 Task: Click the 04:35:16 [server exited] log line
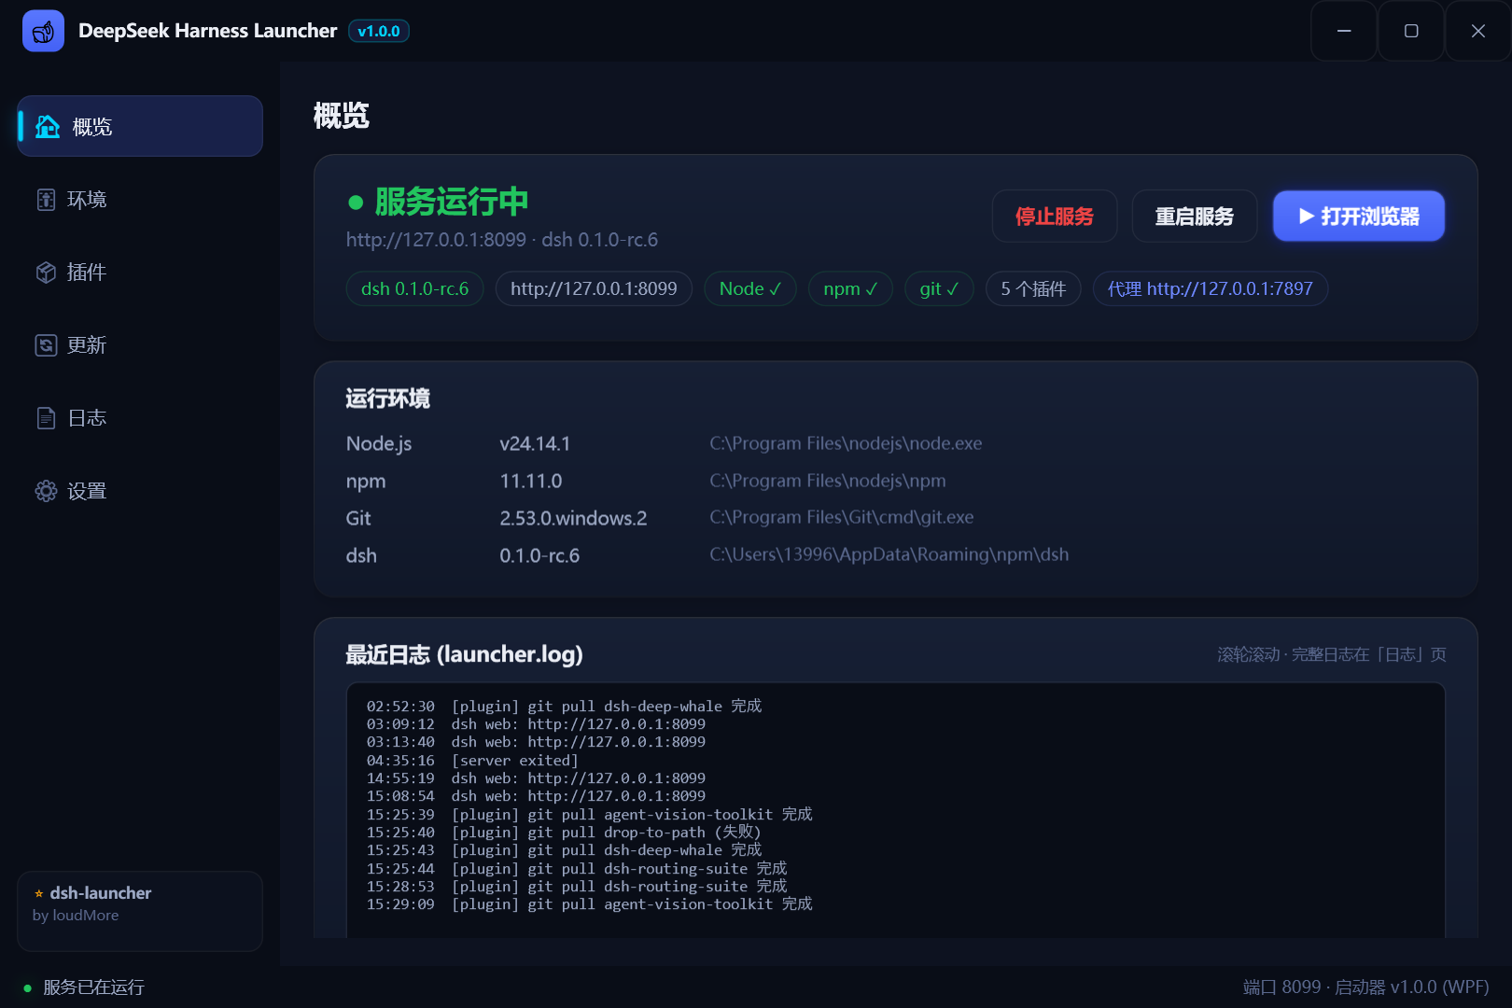(x=472, y=761)
